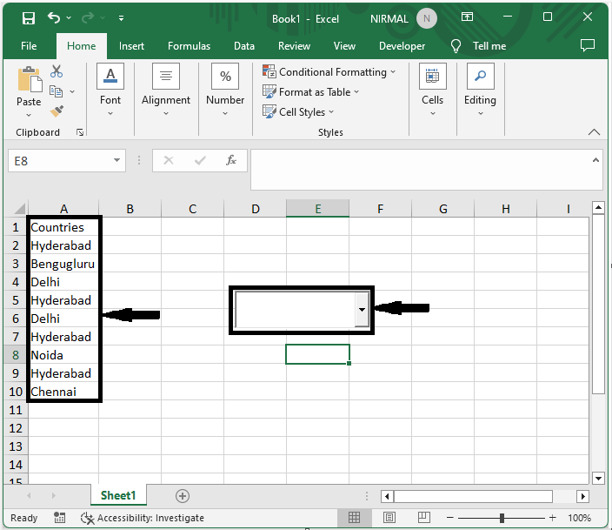The height and width of the screenshot is (530, 612).
Task: Open the Data tab
Action: 244,46
